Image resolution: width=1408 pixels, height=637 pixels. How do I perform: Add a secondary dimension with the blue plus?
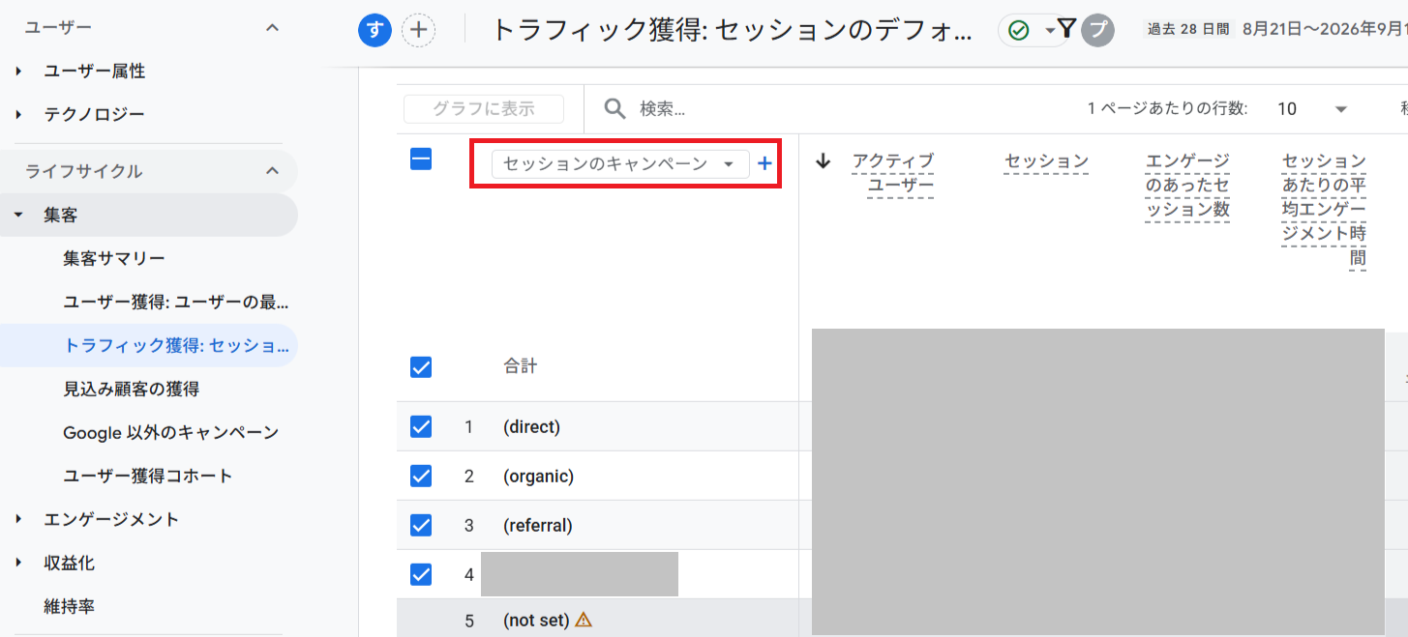click(764, 163)
